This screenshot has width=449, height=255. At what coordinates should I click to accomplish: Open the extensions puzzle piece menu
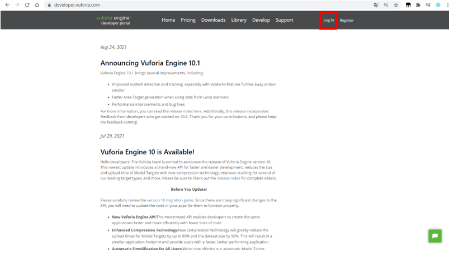[418, 5]
